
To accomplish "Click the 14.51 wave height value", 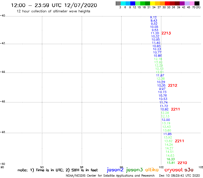I will pos(170,152).
